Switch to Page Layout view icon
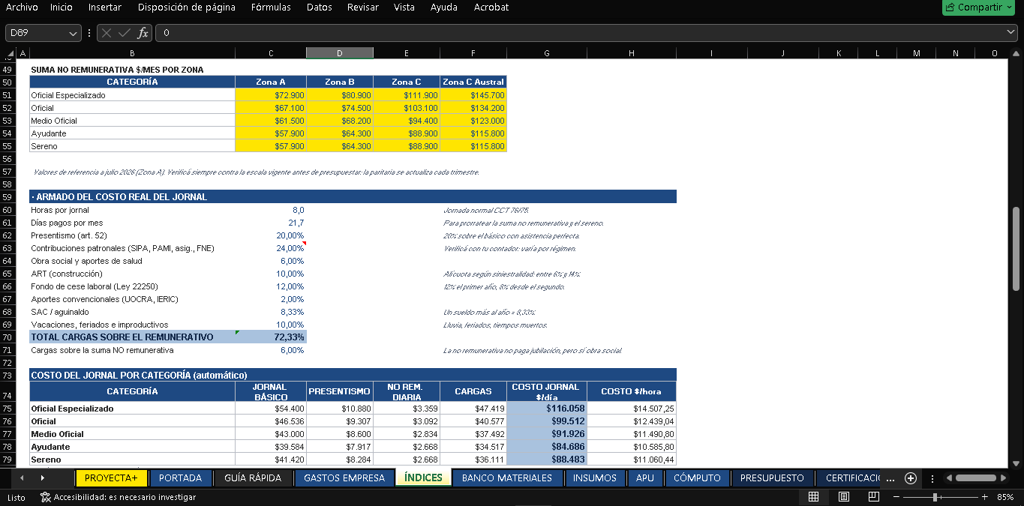Screen dimensions: 1024x506 click(x=843, y=497)
